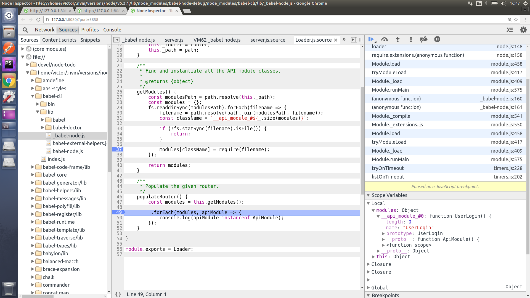Show the navigator toggle icon left of file tabs
This screenshot has width=530, height=298.
116,40
